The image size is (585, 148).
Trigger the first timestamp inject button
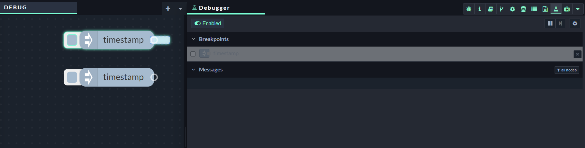72,40
